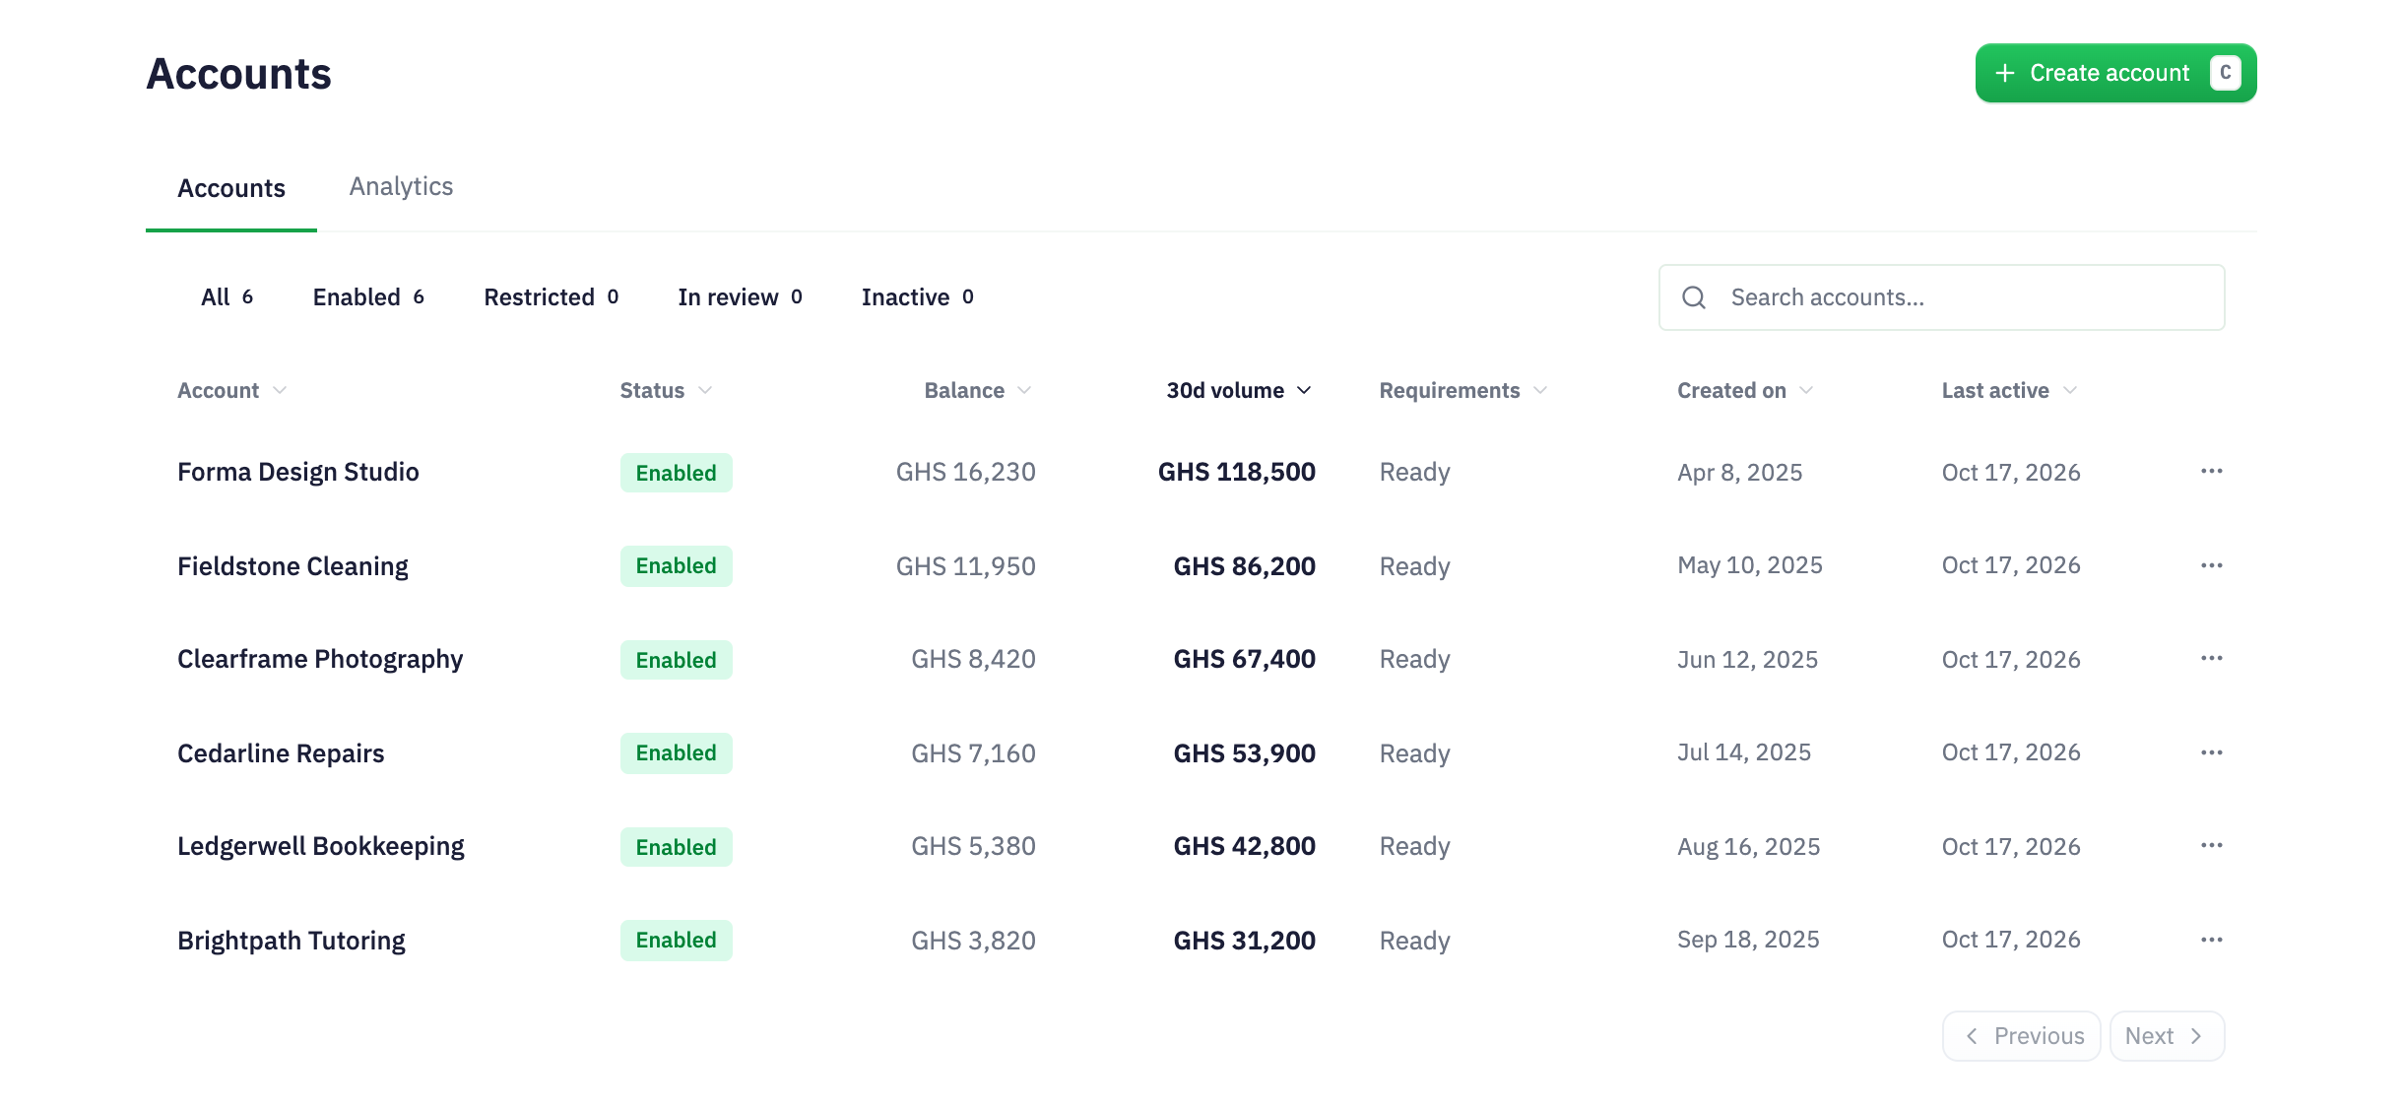Click the plus icon on Create account

pyautogui.click(x=2004, y=73)
